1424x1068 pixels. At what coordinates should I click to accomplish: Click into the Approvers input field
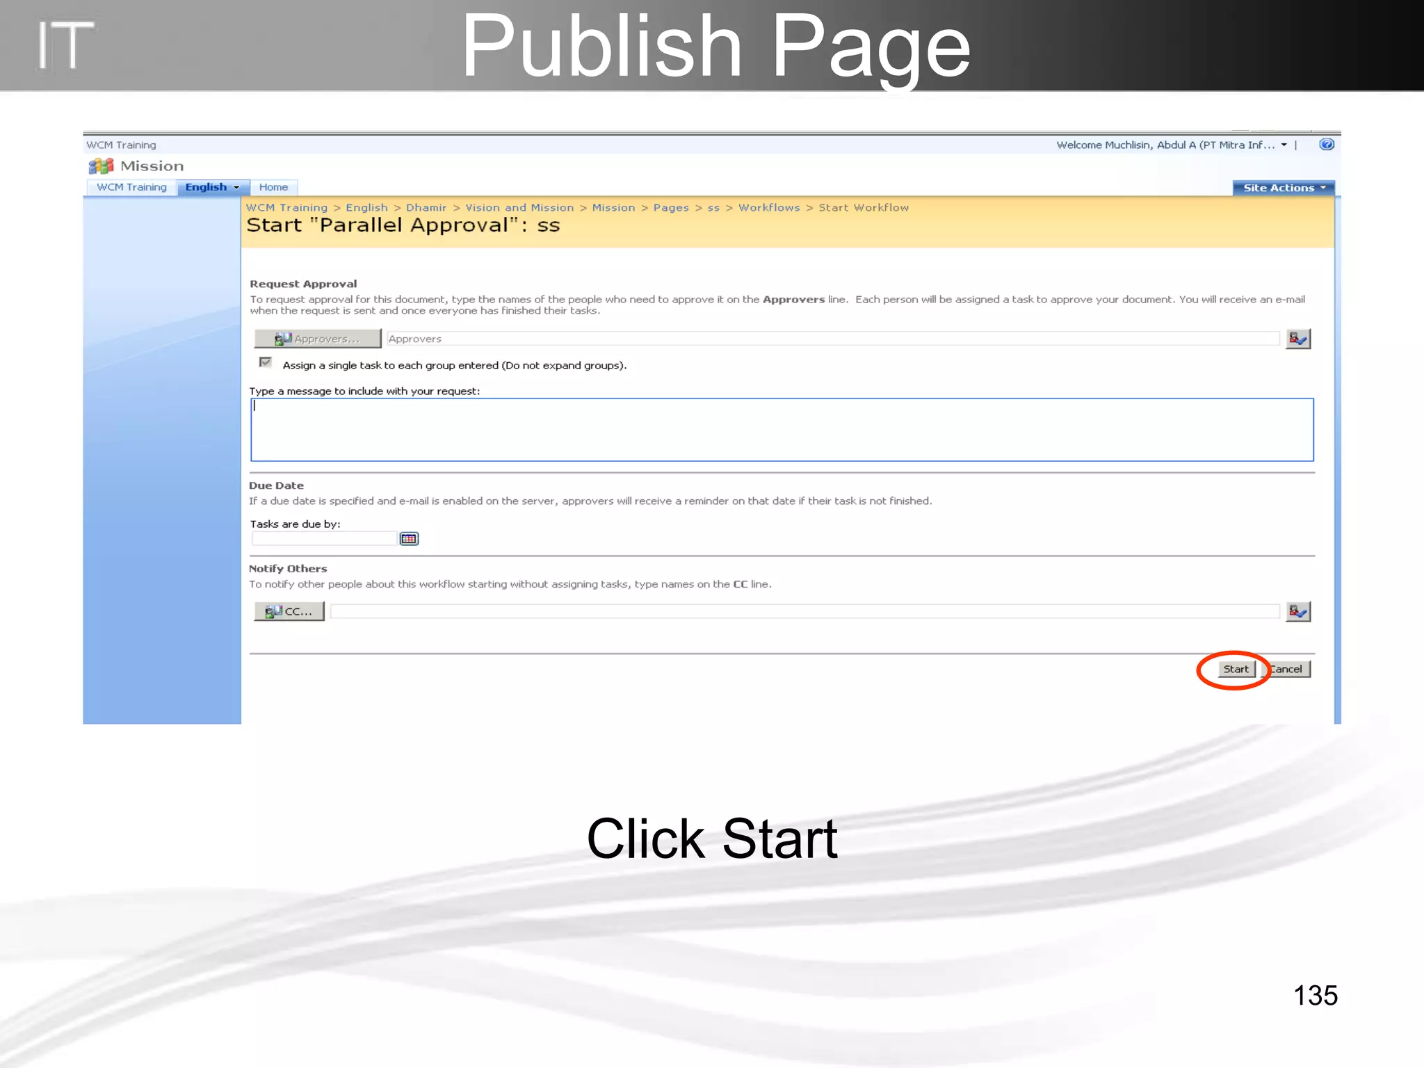point(833,339)
